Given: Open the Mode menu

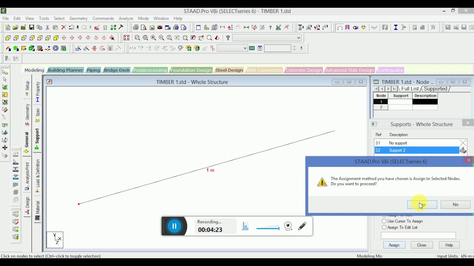Looking at the screenshot, I should pyautogui.click(x=143, y=18).
